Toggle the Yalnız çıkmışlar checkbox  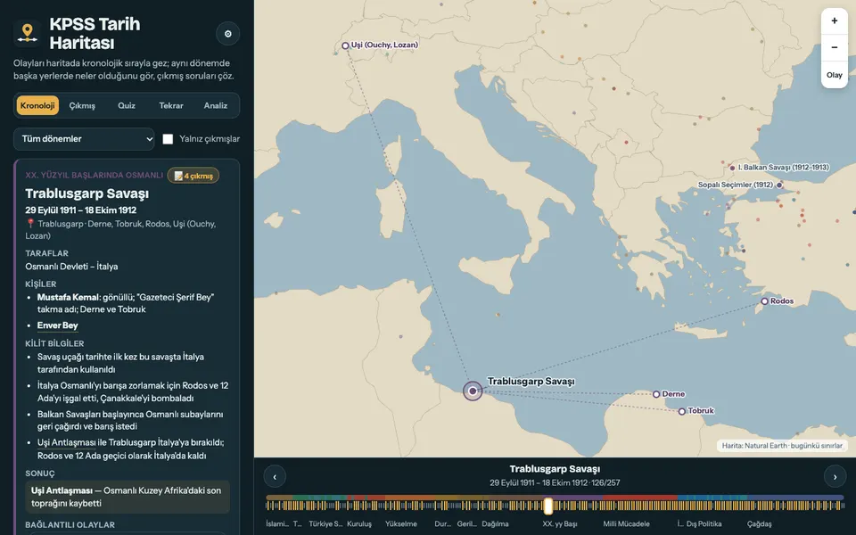(169, 139)
